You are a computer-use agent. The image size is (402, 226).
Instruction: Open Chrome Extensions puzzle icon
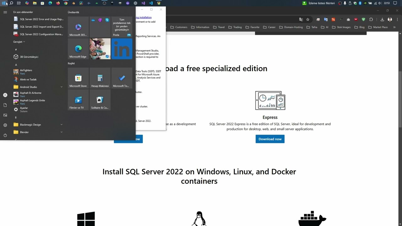coord(371,19)
